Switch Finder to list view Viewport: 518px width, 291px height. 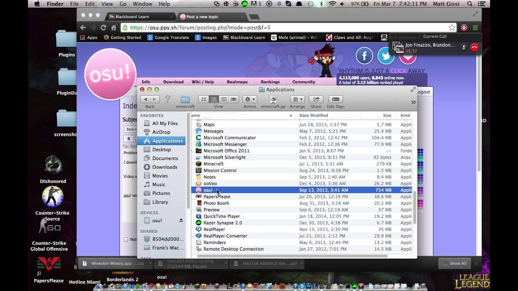click(x=214, y=99)
